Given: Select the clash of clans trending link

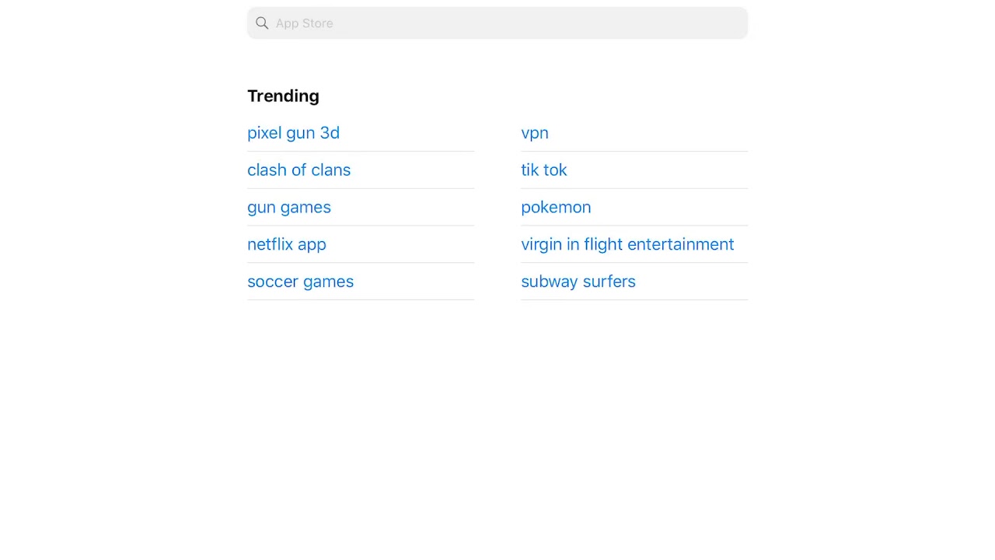Looking at the screenshot, I should point(298,170).
